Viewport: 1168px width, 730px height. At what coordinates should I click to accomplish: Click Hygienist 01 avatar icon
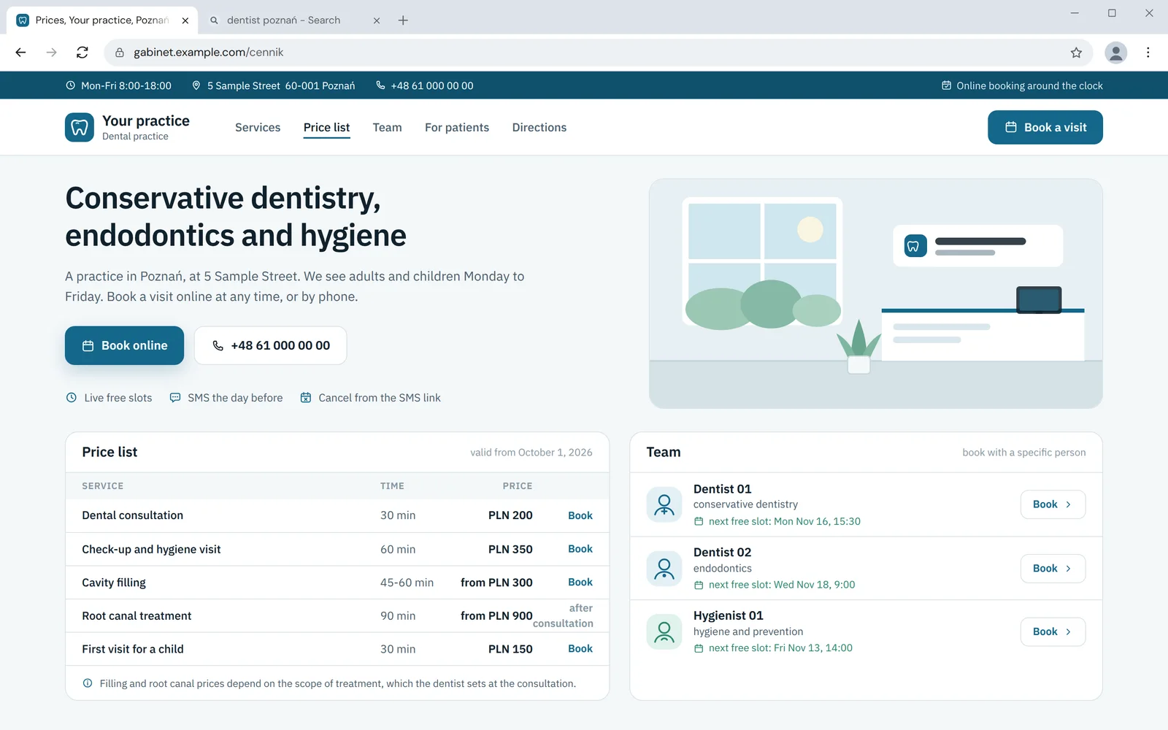click(x=664, y=631)
